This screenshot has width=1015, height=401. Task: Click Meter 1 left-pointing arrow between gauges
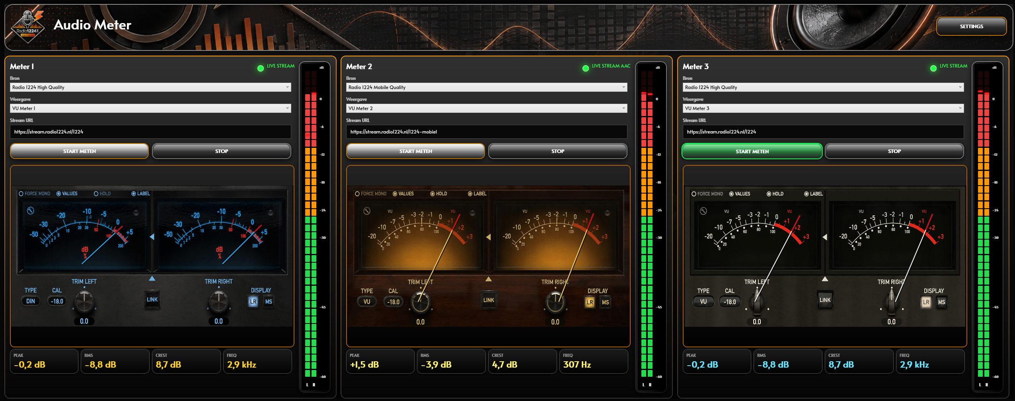point(152,237)
